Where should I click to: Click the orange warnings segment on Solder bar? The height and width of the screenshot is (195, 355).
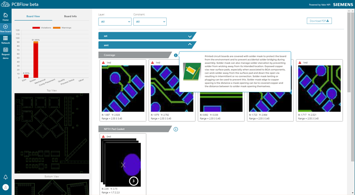36,42
